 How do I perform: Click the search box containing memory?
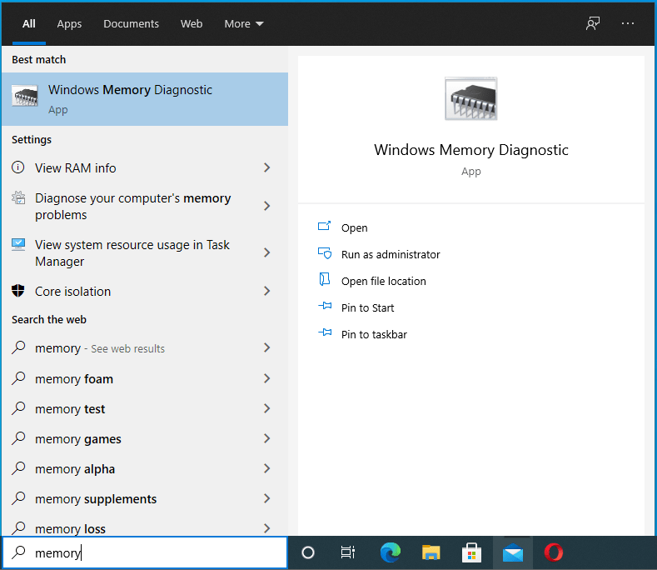(x=145, y=552)
